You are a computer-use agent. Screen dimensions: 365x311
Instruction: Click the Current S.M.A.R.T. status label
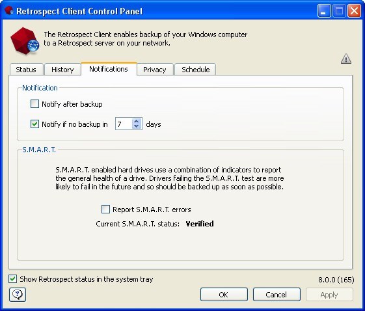(137, 224)
